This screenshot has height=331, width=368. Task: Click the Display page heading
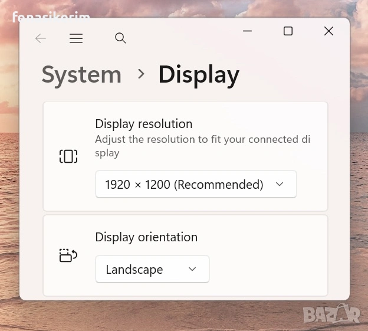(199, 75)
